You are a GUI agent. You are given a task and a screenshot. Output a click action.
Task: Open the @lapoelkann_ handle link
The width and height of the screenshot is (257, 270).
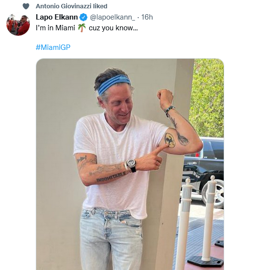[x=113, y=17]
